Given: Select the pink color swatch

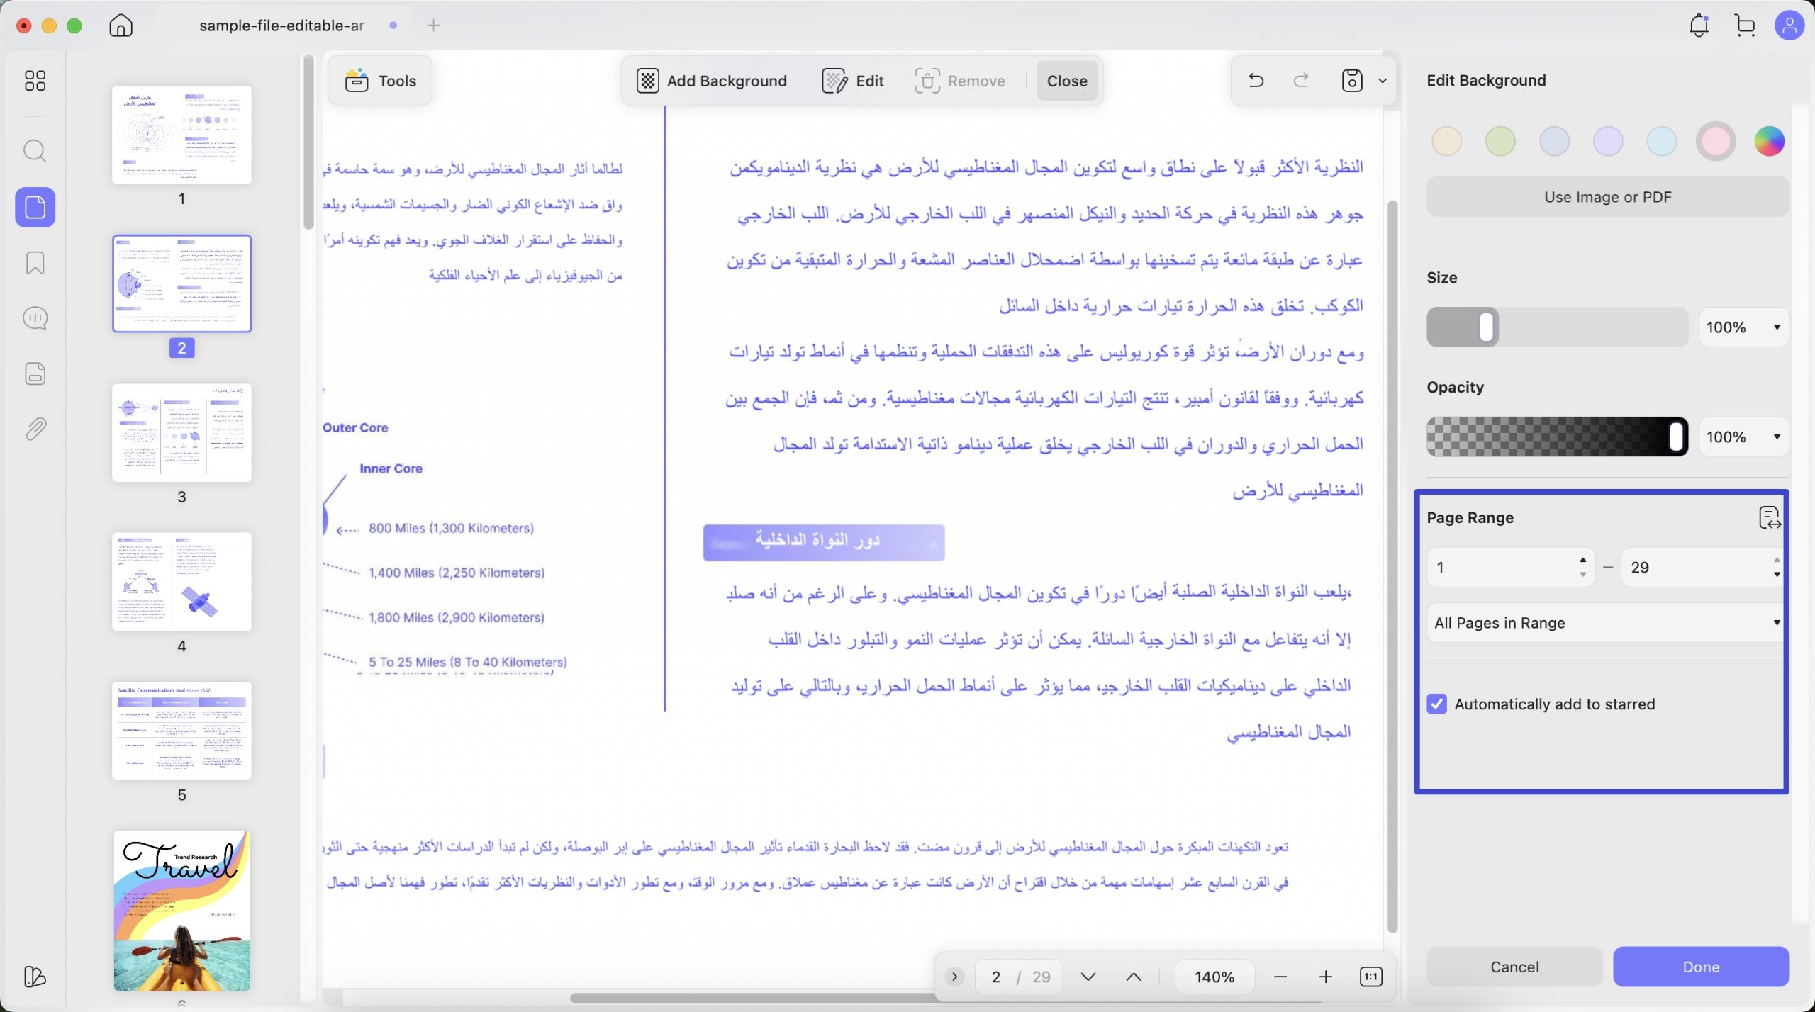Looking at the screenshot, I should coord(1716,141).
